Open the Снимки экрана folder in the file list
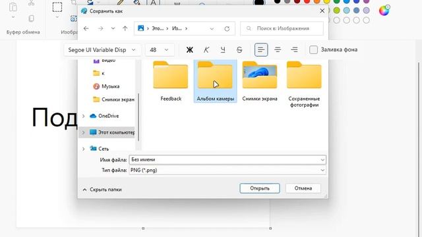This screenshot has width=422, height=237. [x=260, y=81]
